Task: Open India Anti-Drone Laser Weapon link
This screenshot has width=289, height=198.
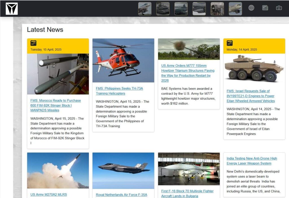Action: click(252, 161)
